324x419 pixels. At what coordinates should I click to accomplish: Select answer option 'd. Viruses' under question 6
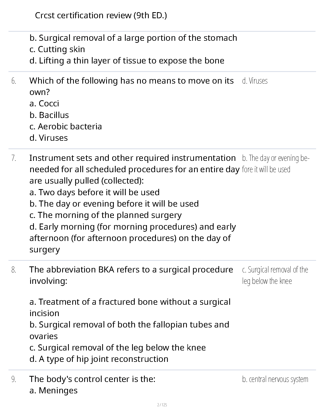click(x=49, y=138)
